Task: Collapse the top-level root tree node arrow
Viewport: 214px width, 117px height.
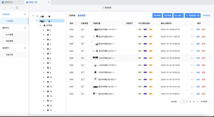Action: click(x=33, y=16)
